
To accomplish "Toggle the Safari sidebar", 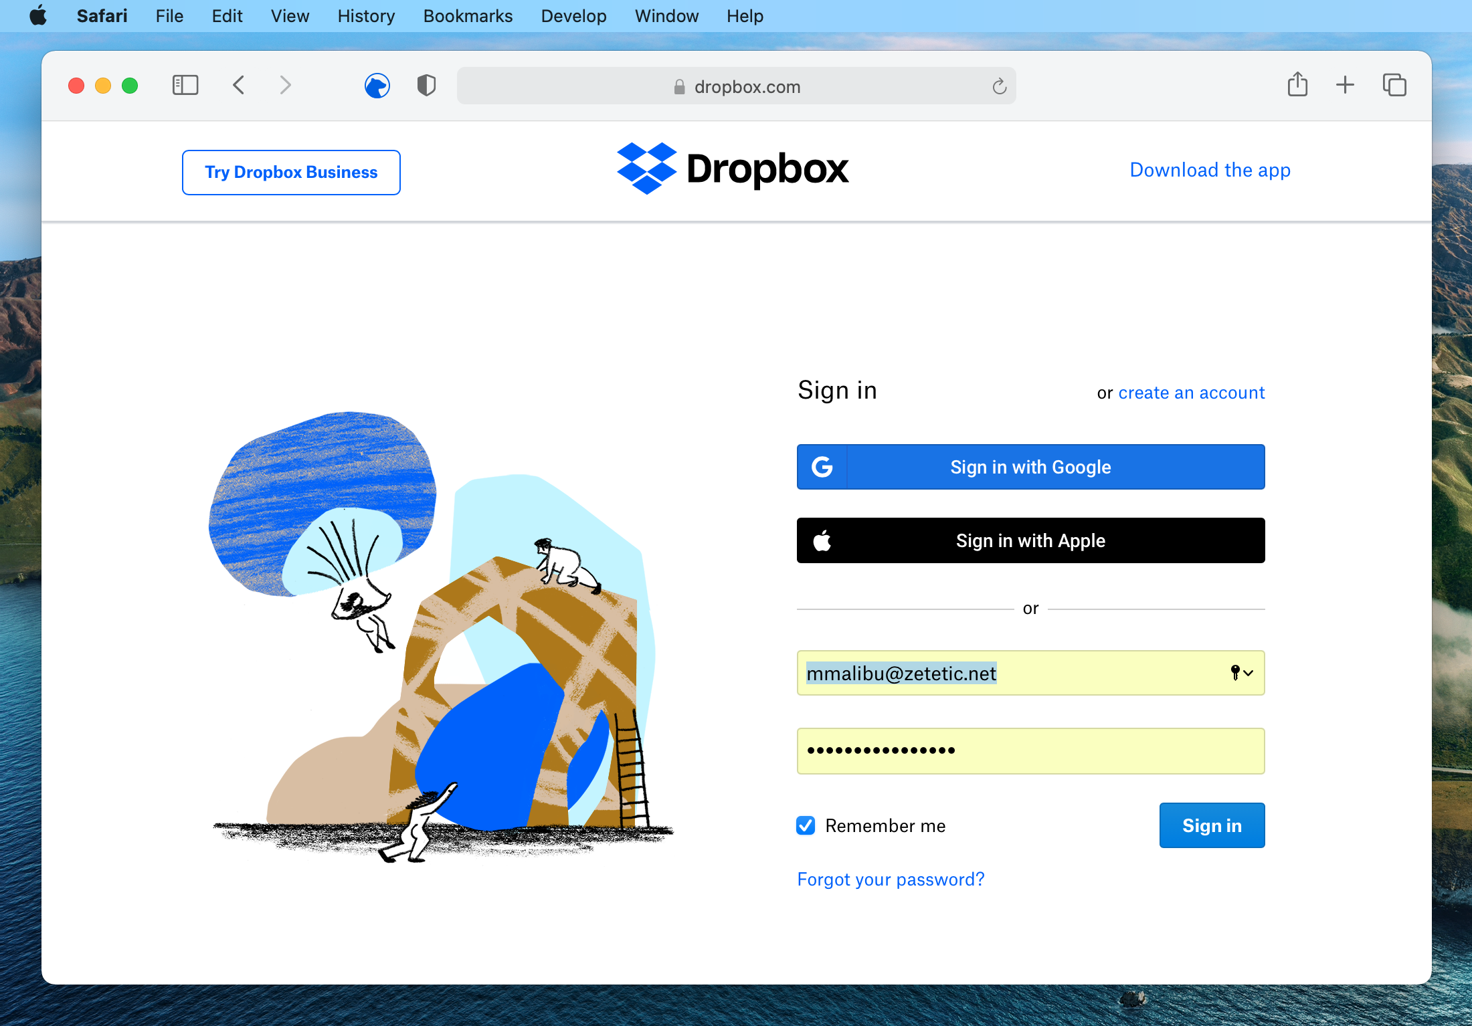I will 185,85.
